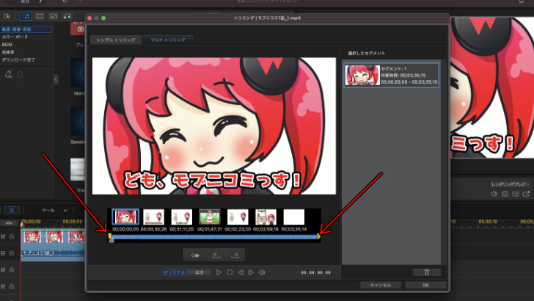The height and width of the screenshot is (301, 534).
Task: Stop playback in the trim dialog
Action: click(230, 272)
